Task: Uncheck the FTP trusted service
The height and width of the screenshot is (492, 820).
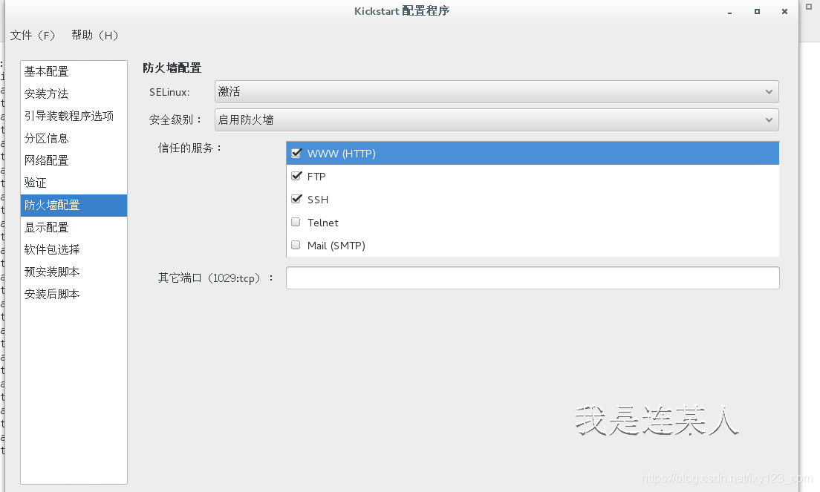Action: [x=296, y=176]
